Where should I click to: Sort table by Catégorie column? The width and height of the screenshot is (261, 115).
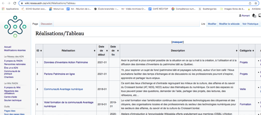click(247, 51)
